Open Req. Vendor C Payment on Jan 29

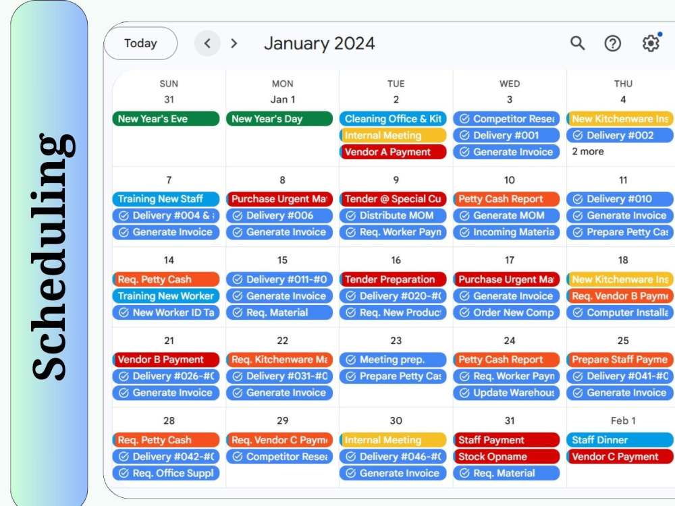tap(279, 440)
